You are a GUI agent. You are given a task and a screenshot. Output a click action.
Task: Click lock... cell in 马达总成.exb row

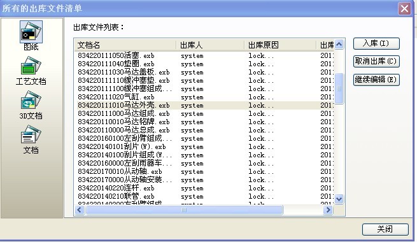click(261, 130)
